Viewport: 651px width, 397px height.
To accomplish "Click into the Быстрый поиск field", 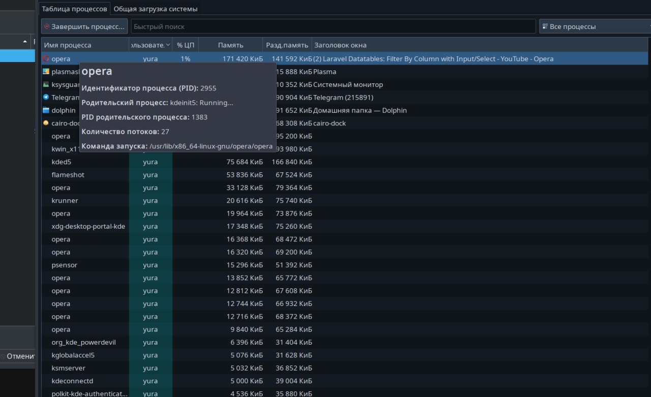I will click(x=333, y=26).
